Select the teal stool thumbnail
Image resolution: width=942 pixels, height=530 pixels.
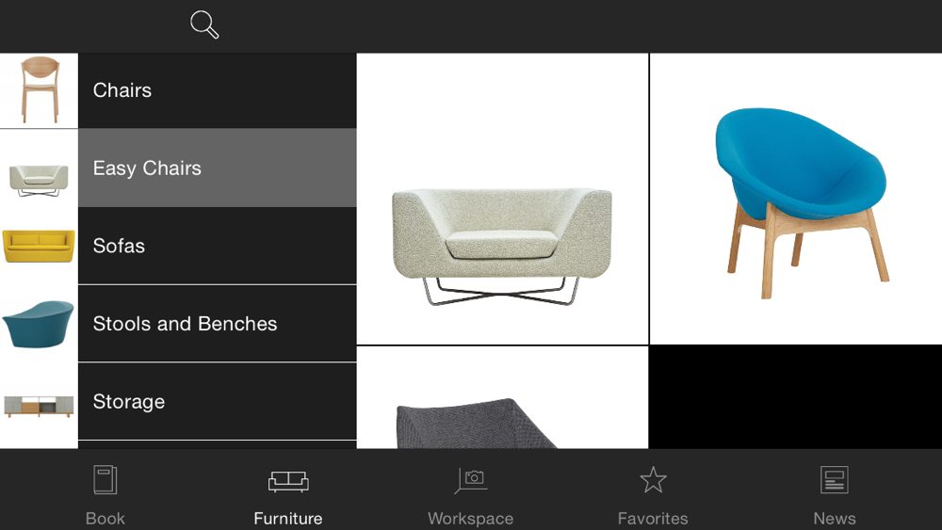[x=39, y=324]
